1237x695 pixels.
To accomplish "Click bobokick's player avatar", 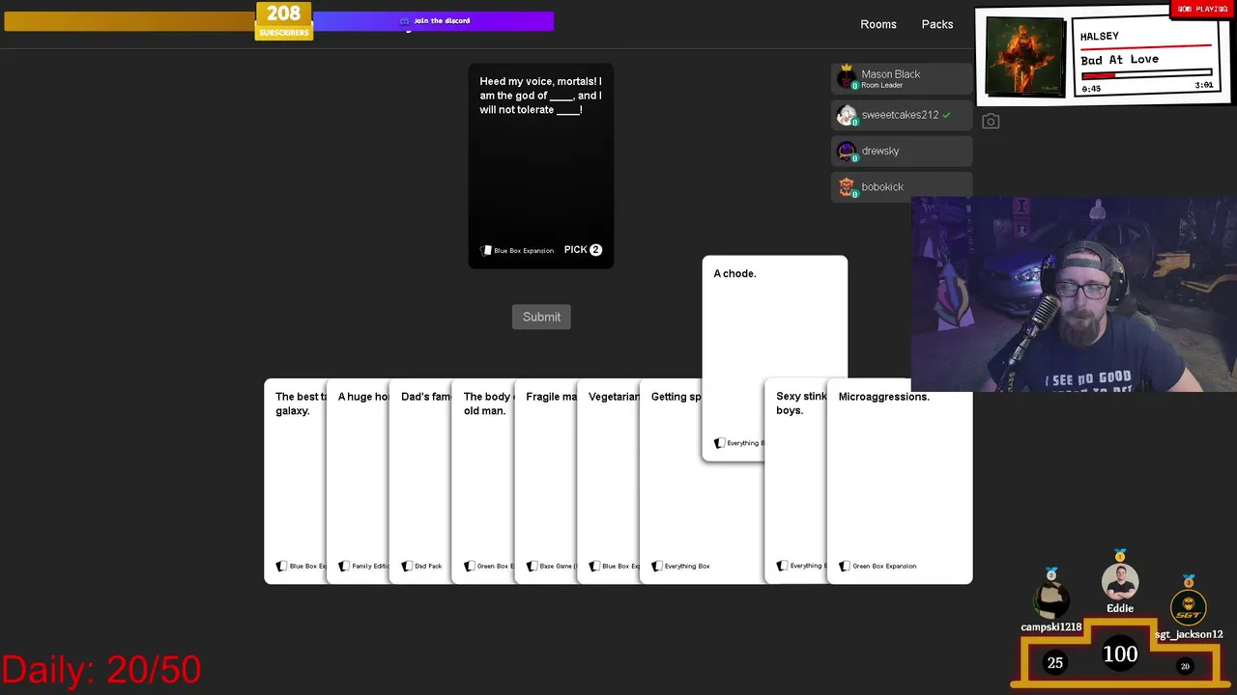I will coord(847,187).
